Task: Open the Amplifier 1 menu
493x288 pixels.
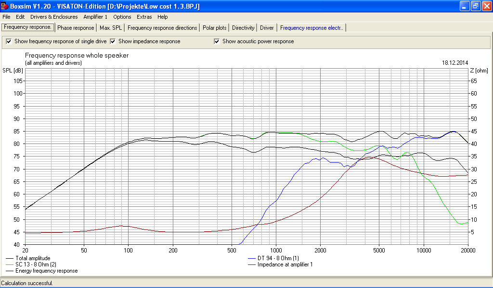Action: pyautogui.click(x=95, y=17)
